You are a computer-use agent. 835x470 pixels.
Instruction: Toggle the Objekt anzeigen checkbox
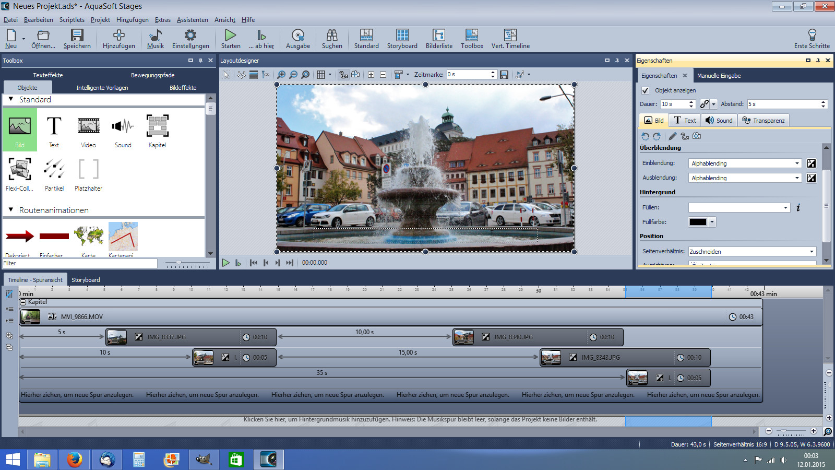point(646,90)
